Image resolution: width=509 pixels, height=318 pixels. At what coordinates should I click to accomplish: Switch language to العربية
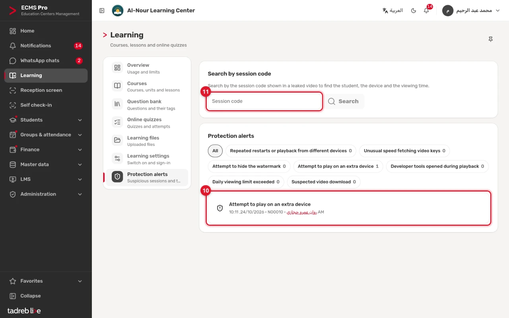click(x=392, y=10)
